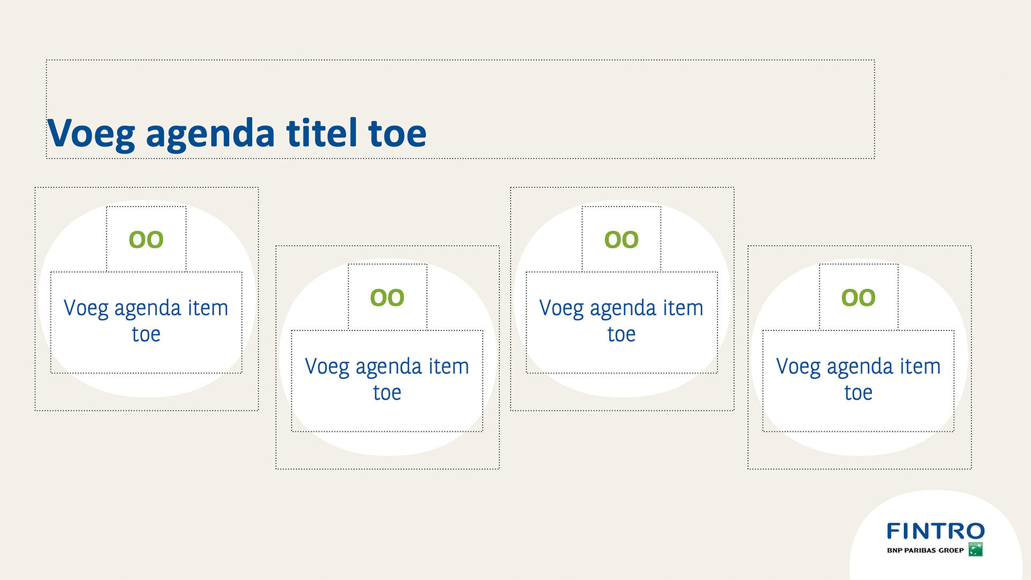
Task: Select the third green 00 number placeholder
Action: pyautogui.click(x=621, y=239)
